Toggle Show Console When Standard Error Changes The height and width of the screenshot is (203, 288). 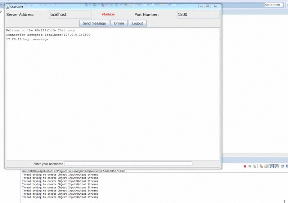(276, 166)
